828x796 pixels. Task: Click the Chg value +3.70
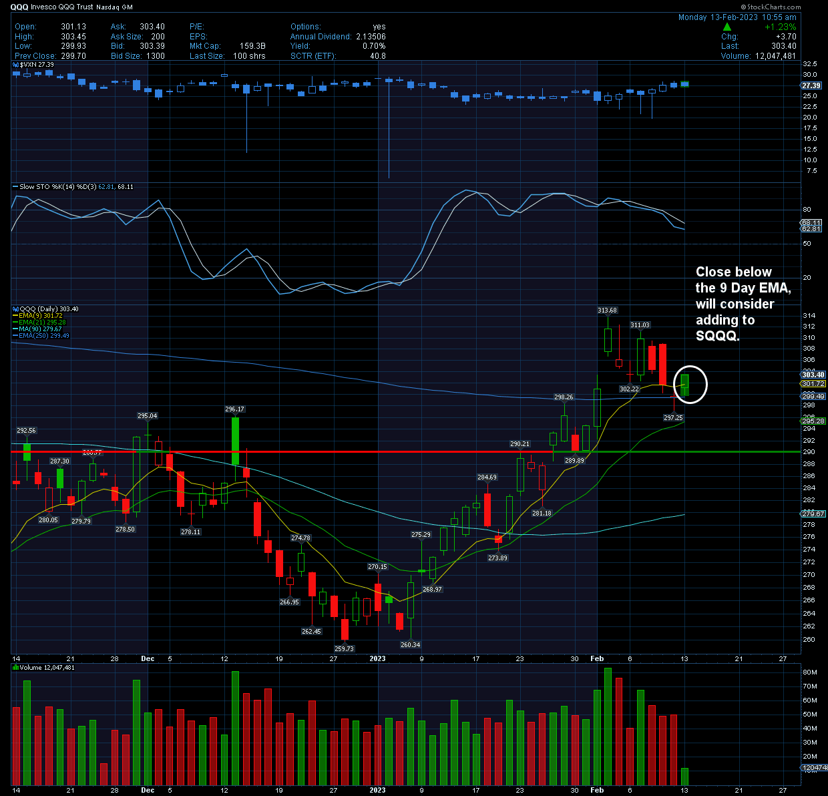pyautogui.click(x=786, y=37)
